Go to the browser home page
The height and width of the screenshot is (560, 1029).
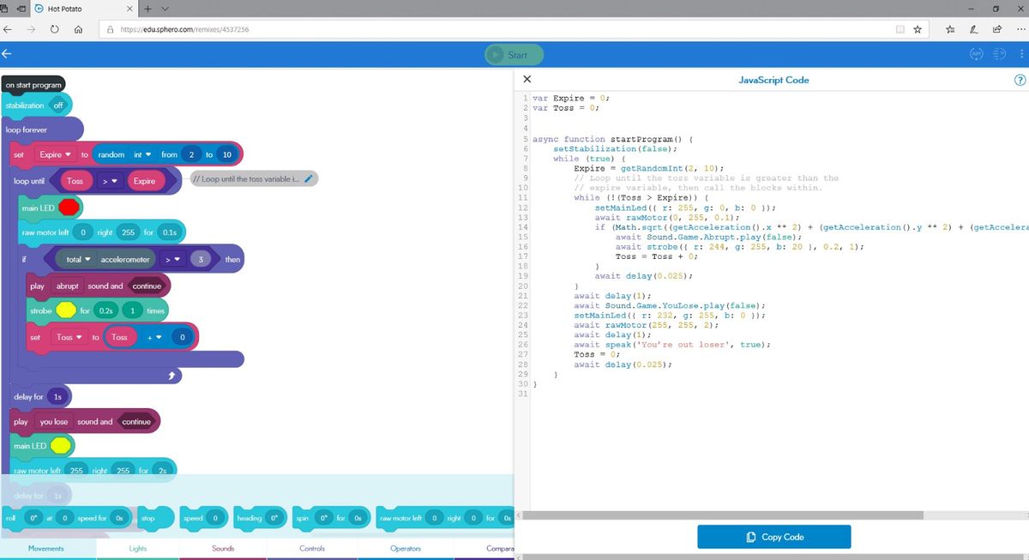78,29
